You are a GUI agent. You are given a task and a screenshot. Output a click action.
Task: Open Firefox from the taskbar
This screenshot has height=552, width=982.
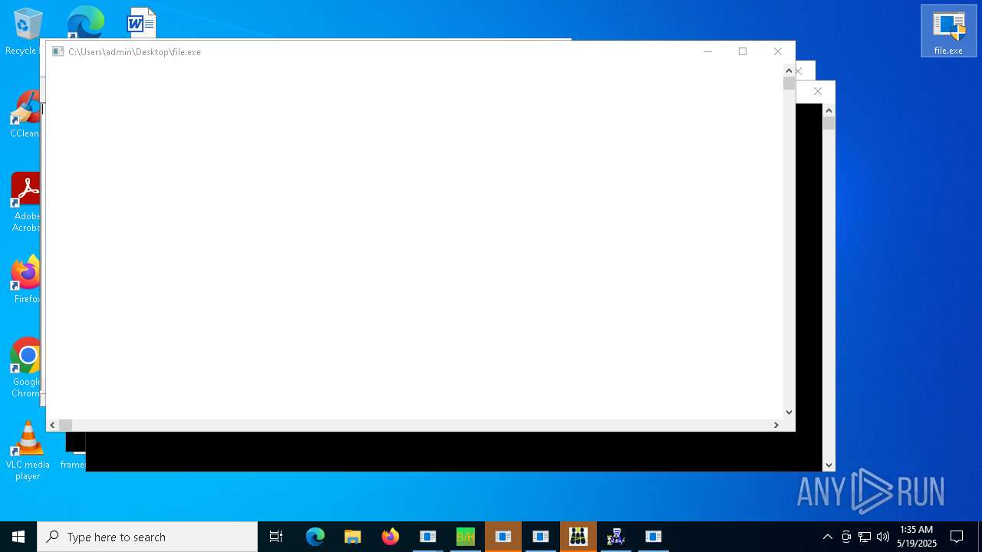(390, 537)
